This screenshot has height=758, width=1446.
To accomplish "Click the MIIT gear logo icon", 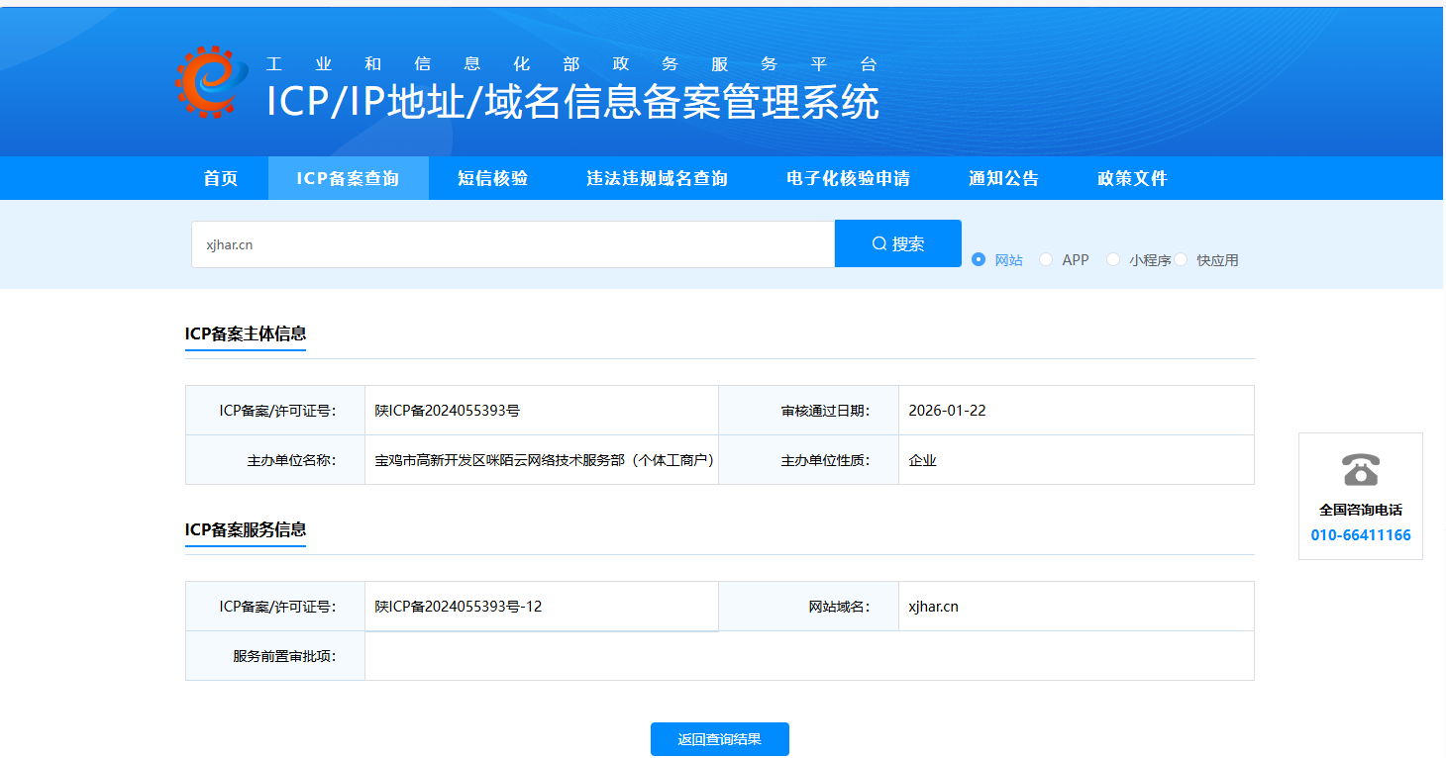I will pyautogui.click(x=212, y=82).
